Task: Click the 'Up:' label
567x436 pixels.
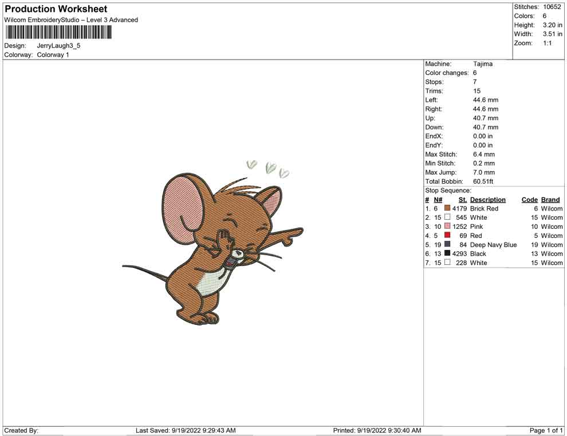Action: point(430,118)
